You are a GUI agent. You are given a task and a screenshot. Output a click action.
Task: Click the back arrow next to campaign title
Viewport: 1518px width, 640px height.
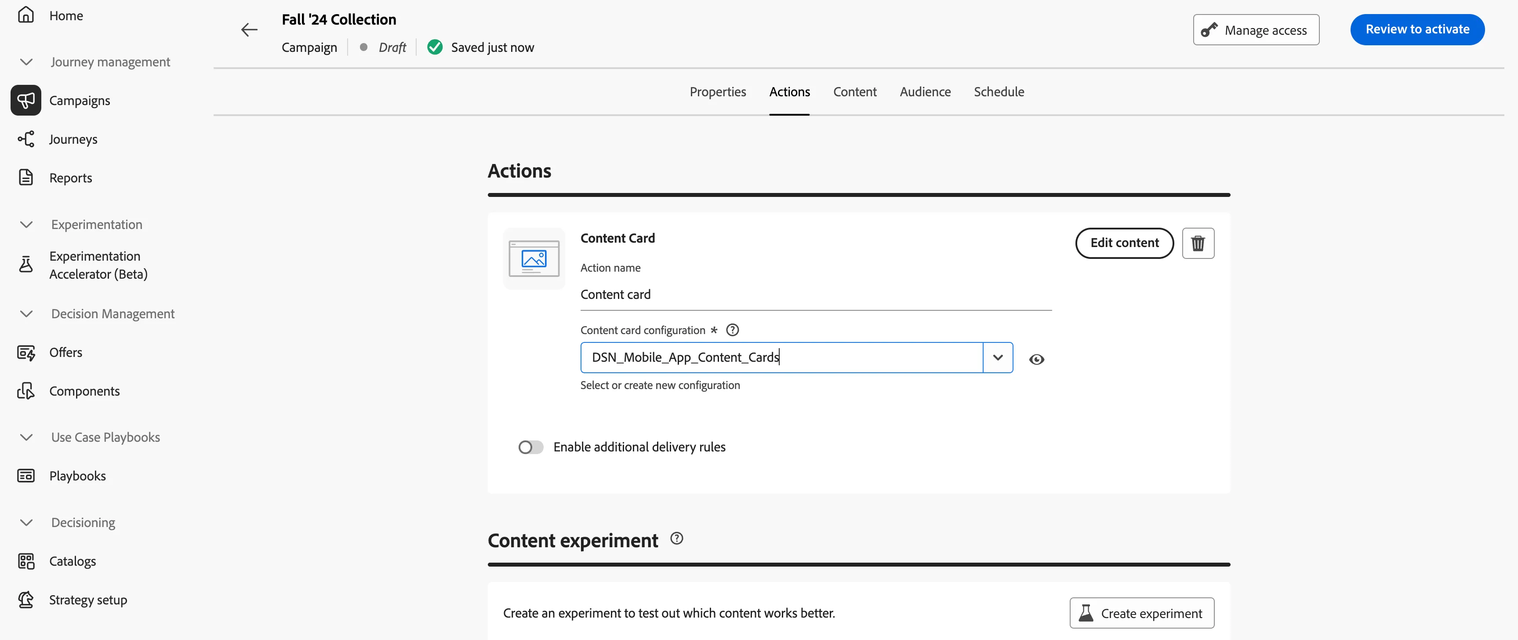tap(249, 29)
